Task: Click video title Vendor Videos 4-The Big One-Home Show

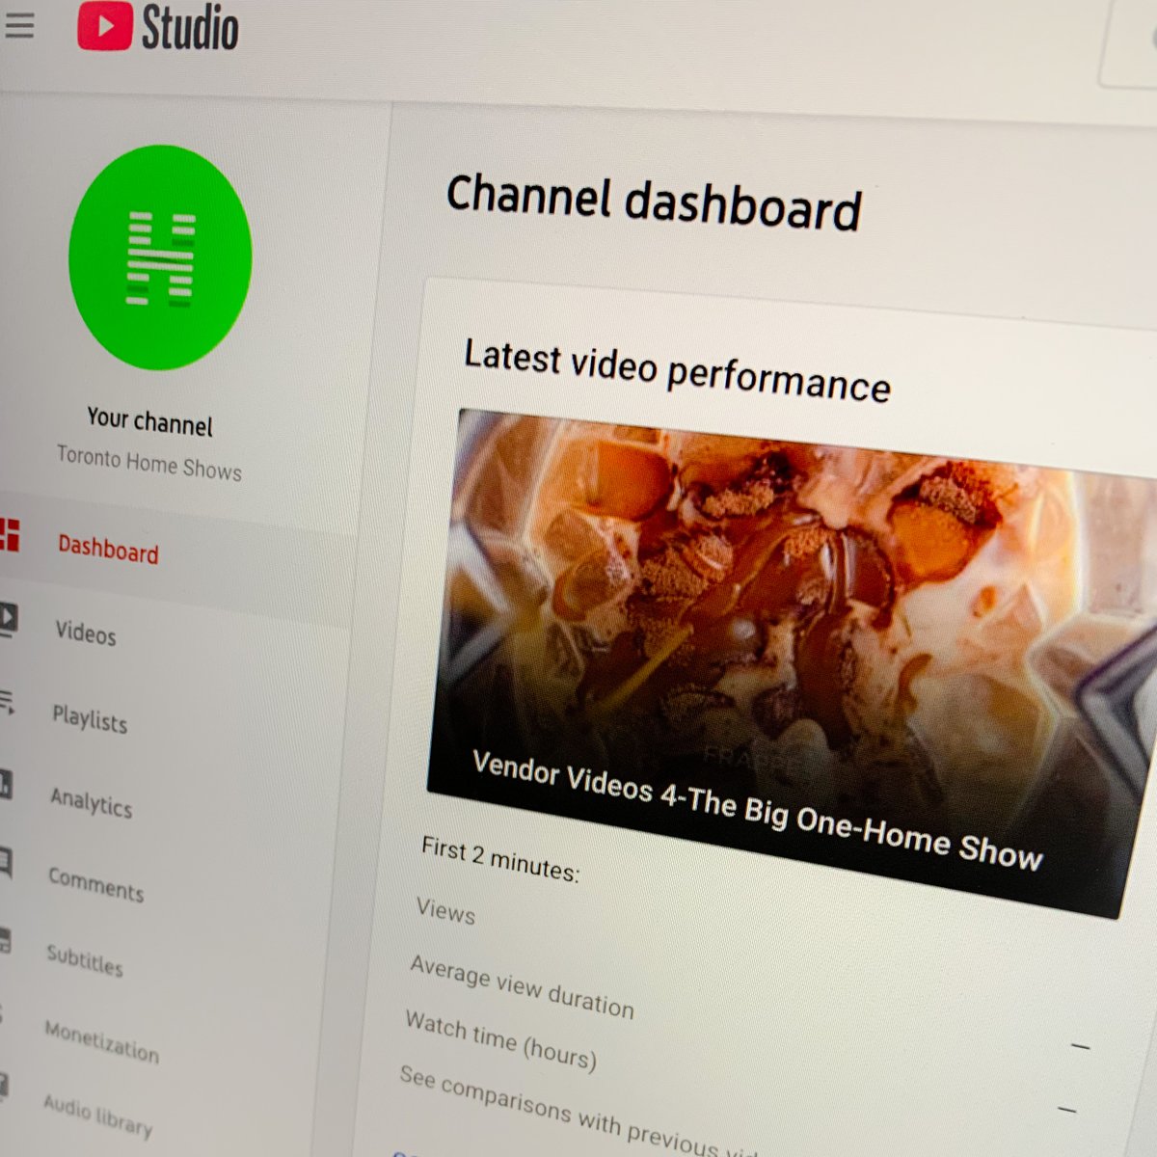Action: pyautogui.click(x=757, y=810)
